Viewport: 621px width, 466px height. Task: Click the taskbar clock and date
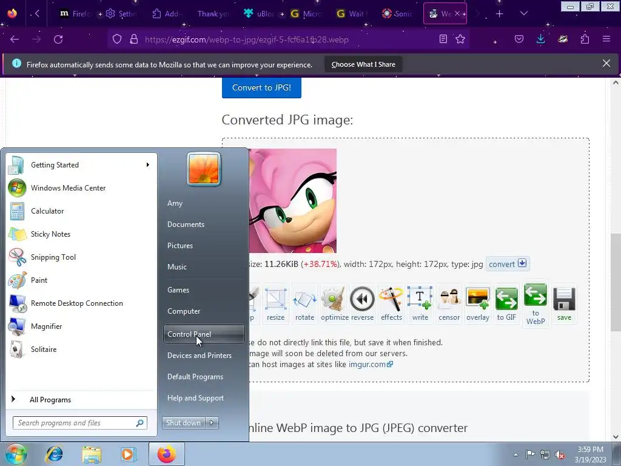tap(590, 454)
